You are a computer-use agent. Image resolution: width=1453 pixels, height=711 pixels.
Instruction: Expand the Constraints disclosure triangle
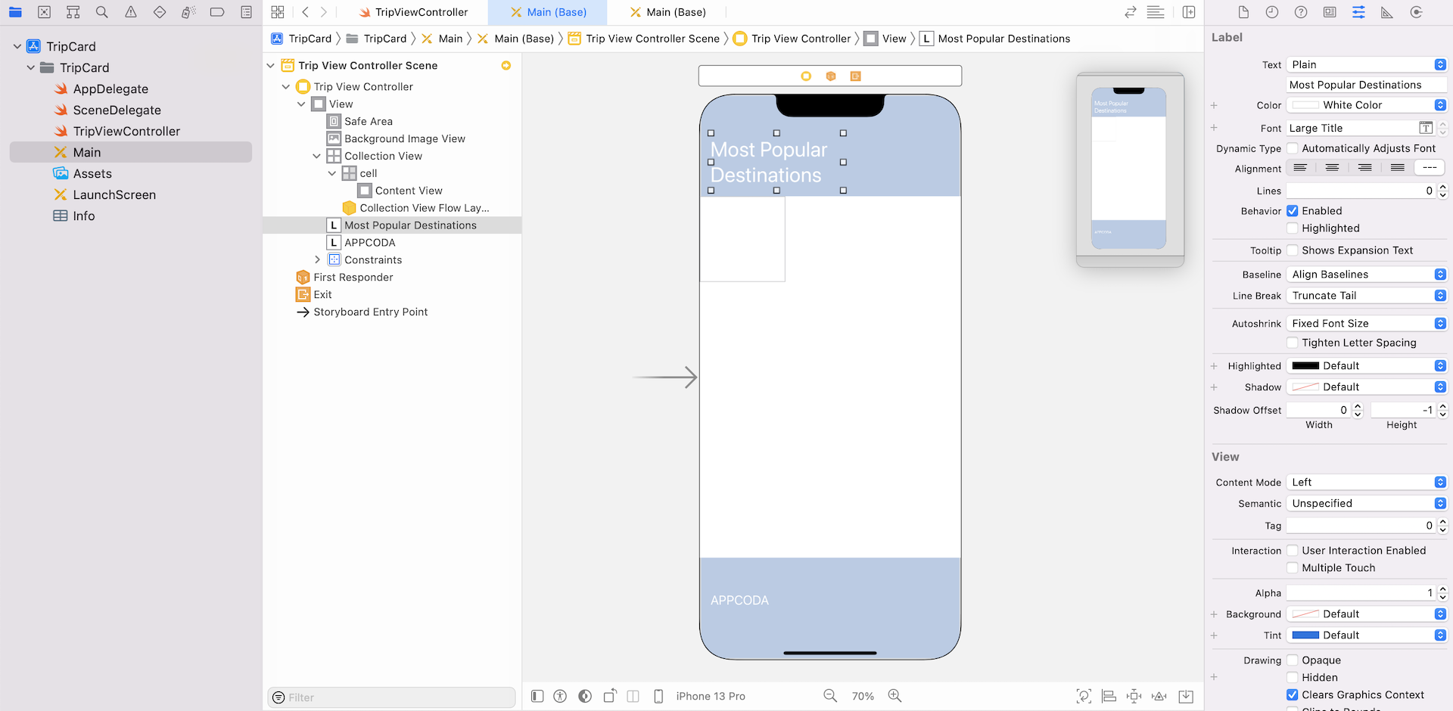[316, 259]
